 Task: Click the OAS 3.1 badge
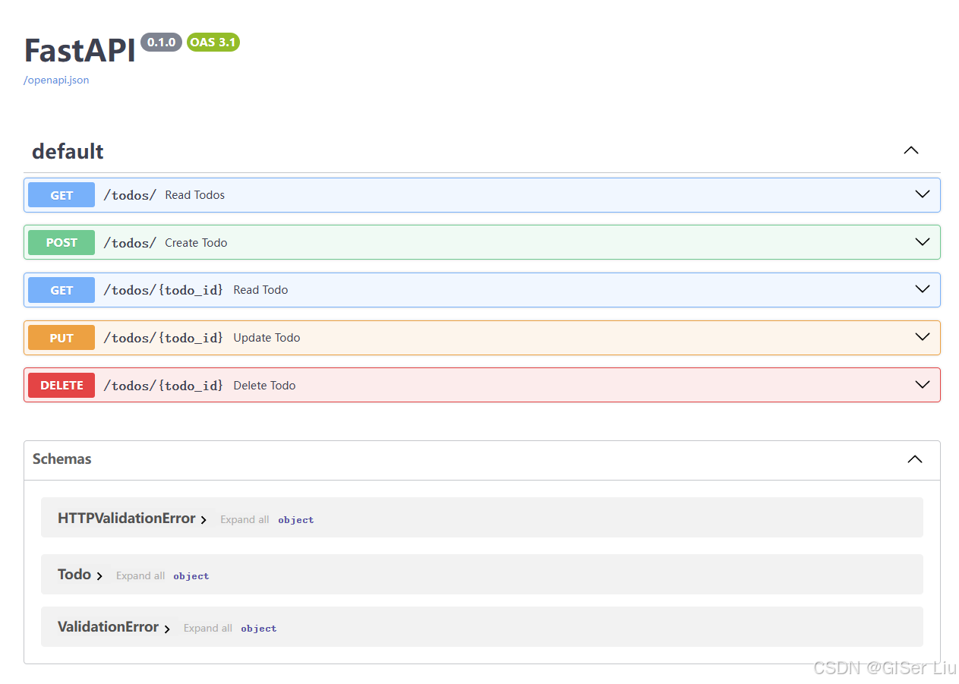tap(213, 43)
